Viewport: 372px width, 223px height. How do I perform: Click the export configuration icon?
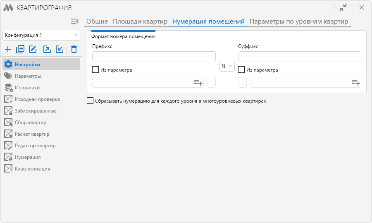(47, 50)
